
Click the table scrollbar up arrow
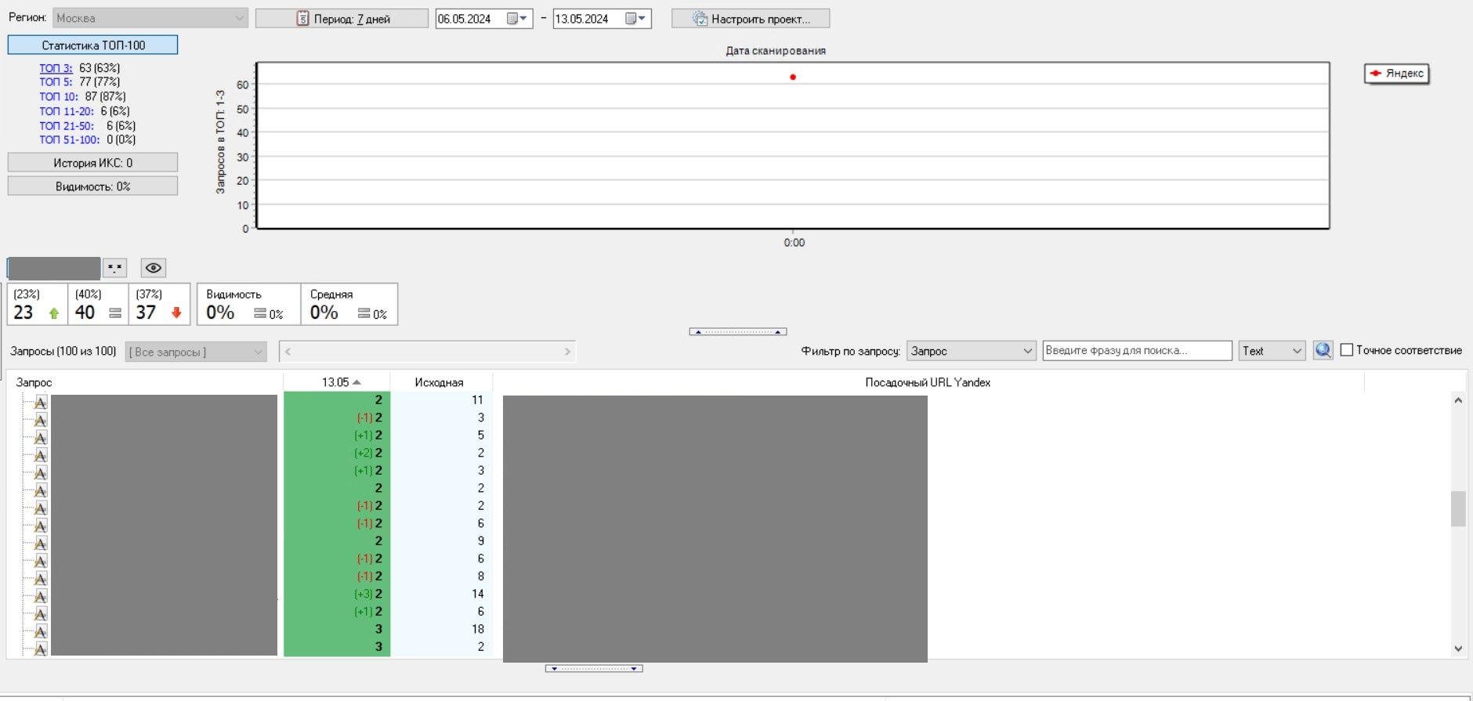coord(1458,400)
